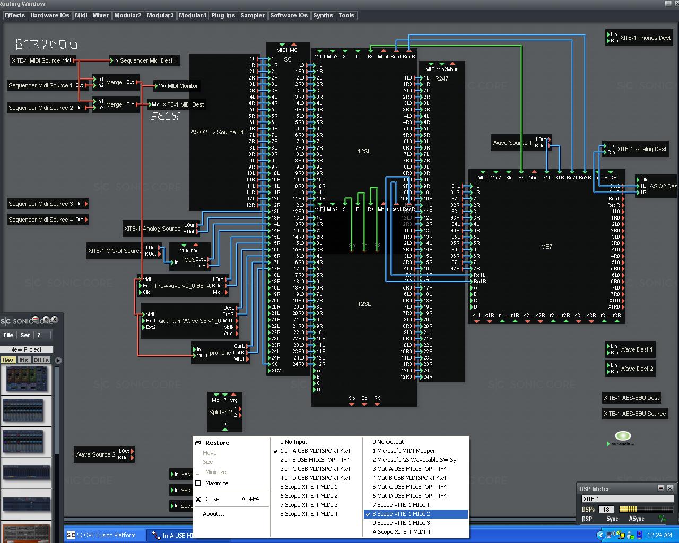The width and height of the screenshot is (679, 543).
Task: Select the top device thumbnail in the left sidebar
Action: click(27, 379)
